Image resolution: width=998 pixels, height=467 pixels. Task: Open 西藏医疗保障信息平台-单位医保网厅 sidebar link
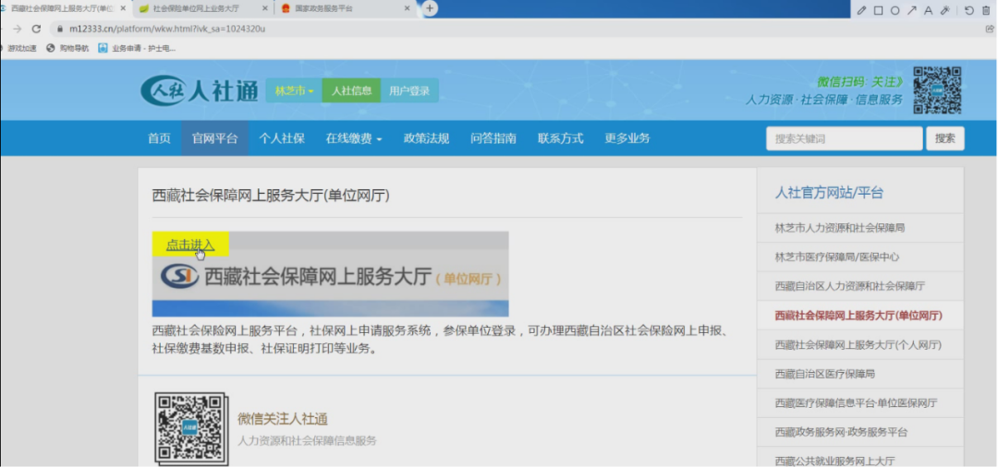click(x=856, y=402)
